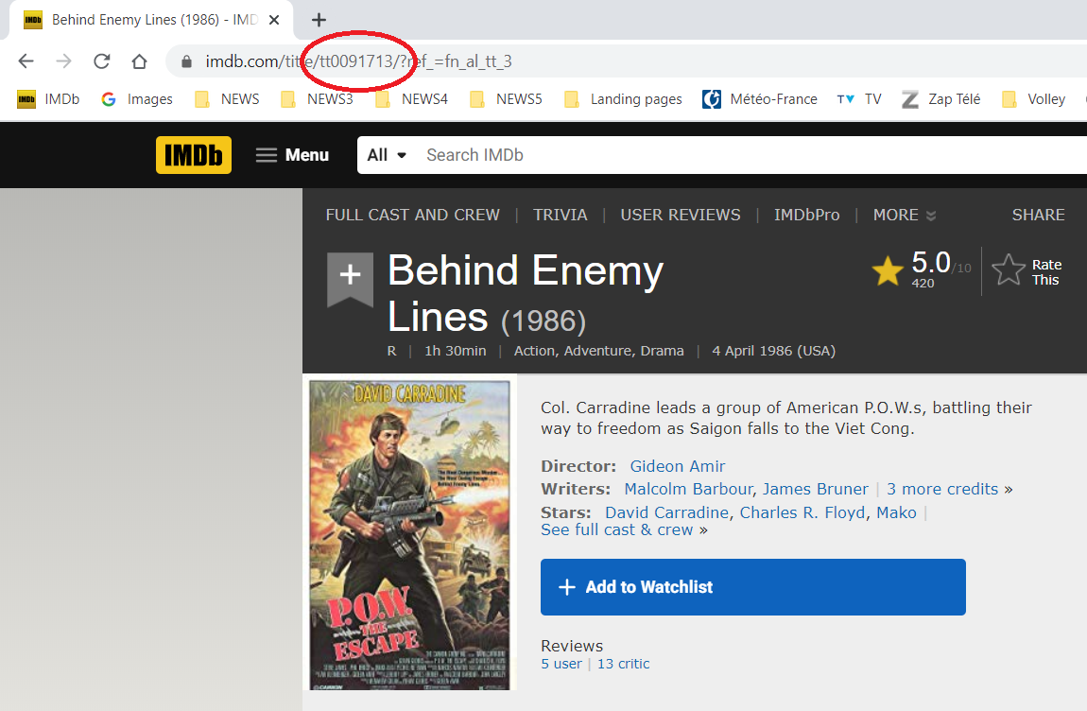Image resolution: width=1087 pixels, height=711 pixels.
Task: Open the NEWS5 bookmark folder
Action: click(x=506, y=99)
